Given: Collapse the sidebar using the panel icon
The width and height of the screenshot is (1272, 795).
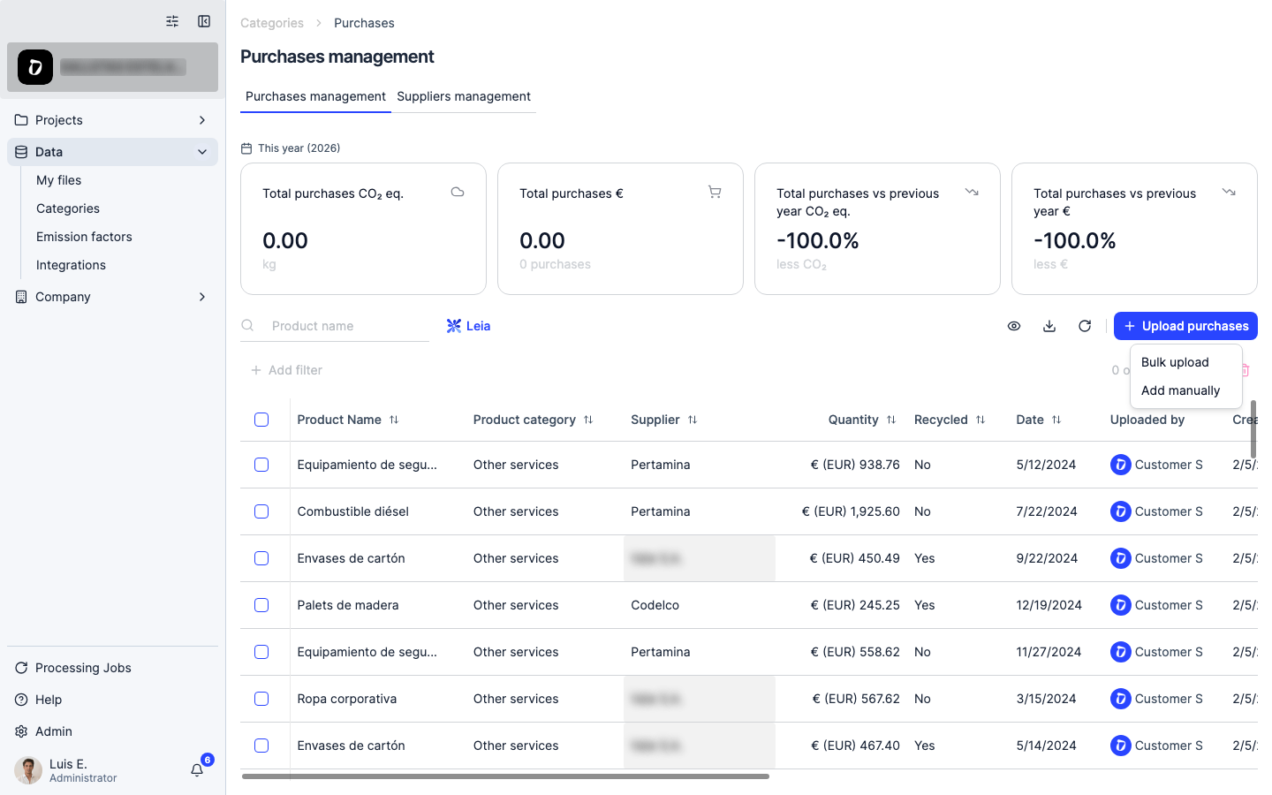Looking at the screenshot, I should pos(204,21).
